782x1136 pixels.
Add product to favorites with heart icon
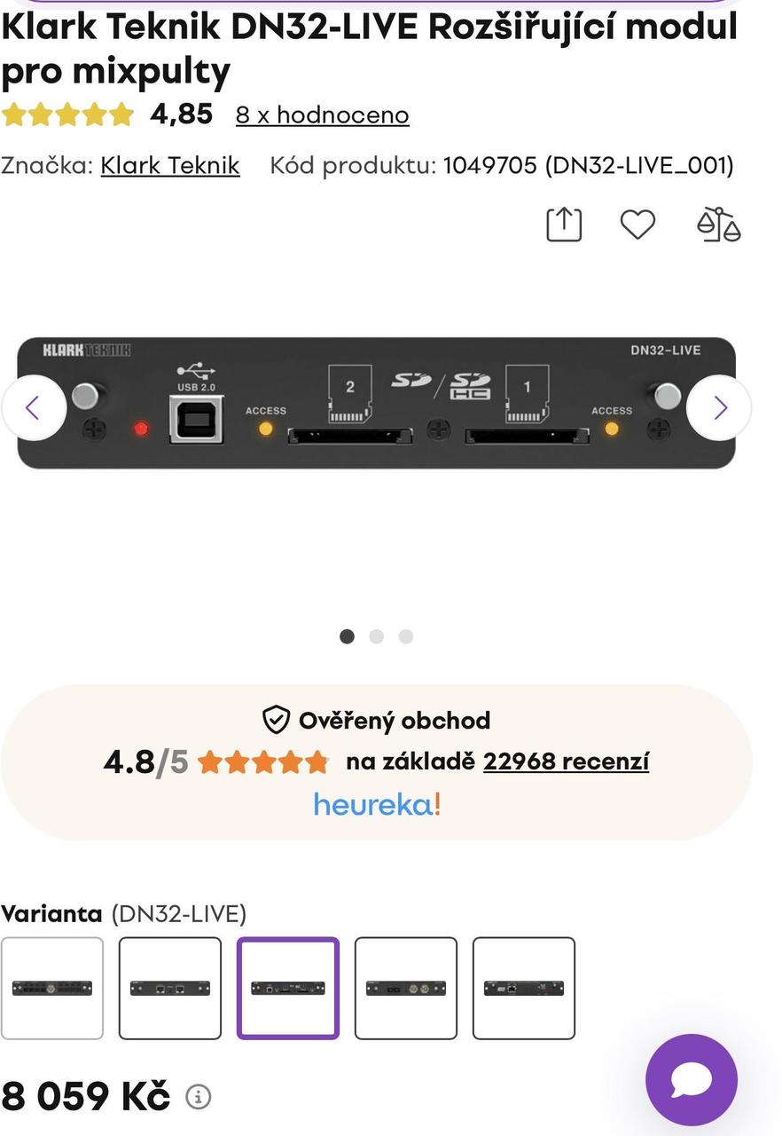[x=637, y=225]
